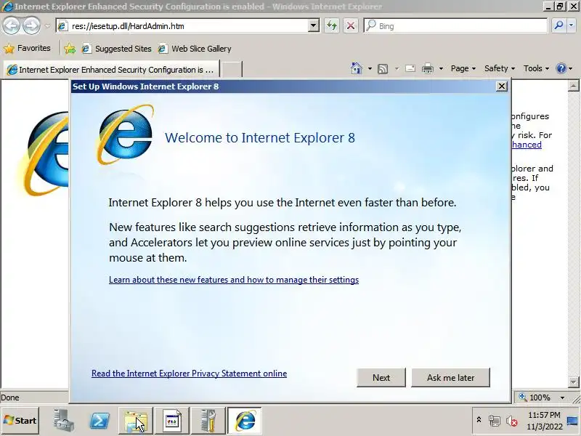The height and width of the screenshot is (436, 581).
Task: Open the search provider dropdown arrow
Action: click(572, 25)
